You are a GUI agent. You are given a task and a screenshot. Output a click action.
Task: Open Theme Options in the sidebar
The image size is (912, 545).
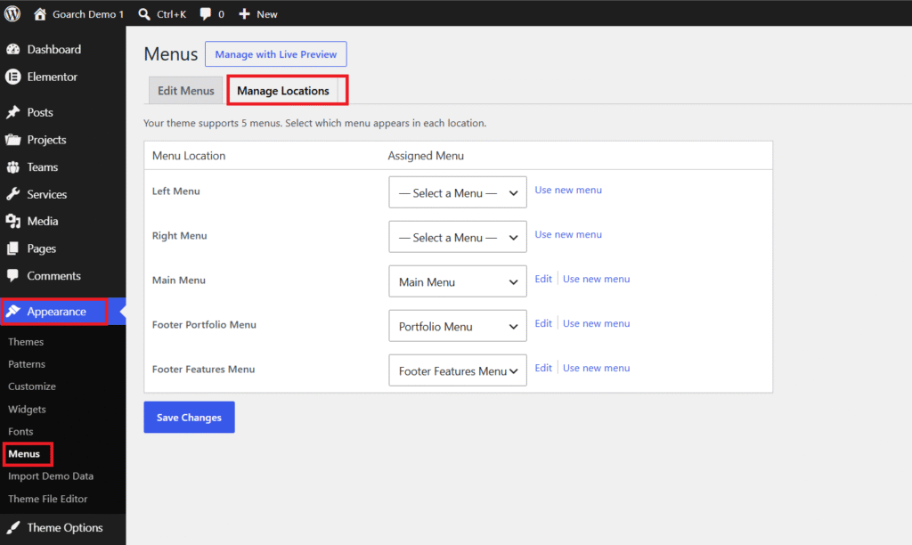click(x=63, y=527)
